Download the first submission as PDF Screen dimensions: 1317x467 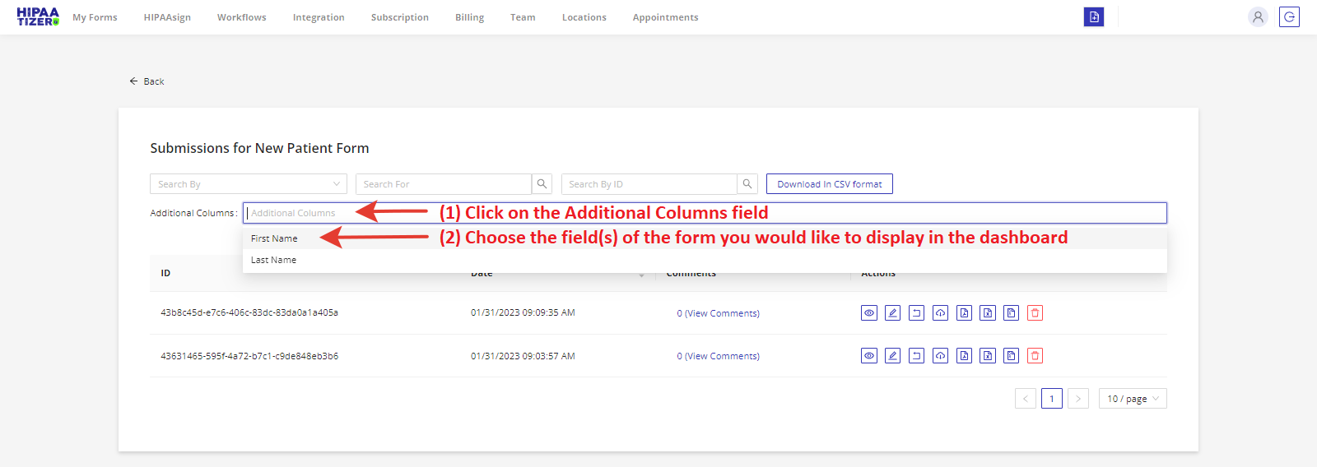pos(964,313)
